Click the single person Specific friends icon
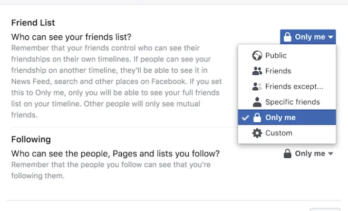Viewport: 348px width, 211px height. pos(257,102)
